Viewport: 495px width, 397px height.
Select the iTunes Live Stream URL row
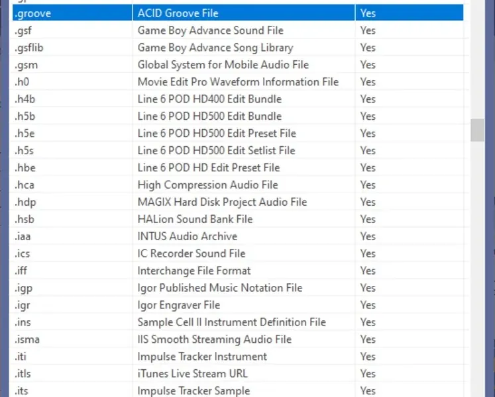192,374
